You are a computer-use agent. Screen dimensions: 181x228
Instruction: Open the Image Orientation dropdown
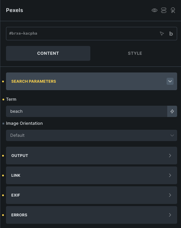91,135
